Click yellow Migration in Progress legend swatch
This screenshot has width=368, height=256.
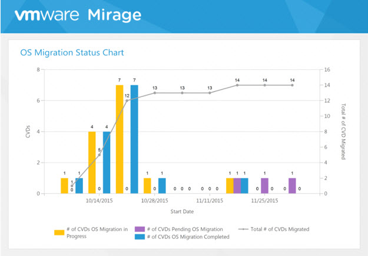pos(59,233)
